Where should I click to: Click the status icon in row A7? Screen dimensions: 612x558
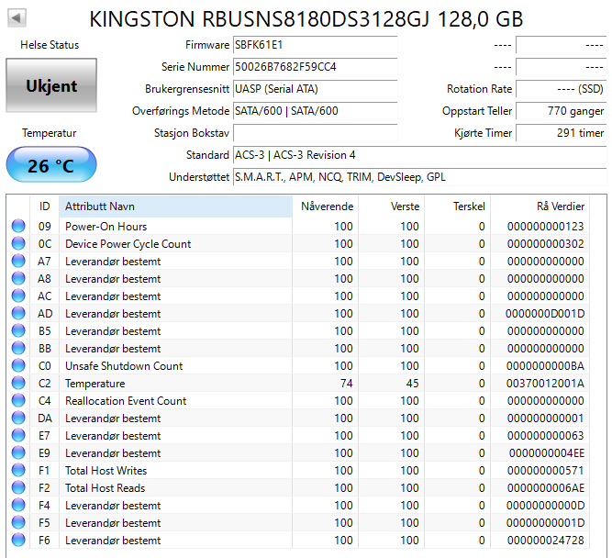[x=18, y=261]
